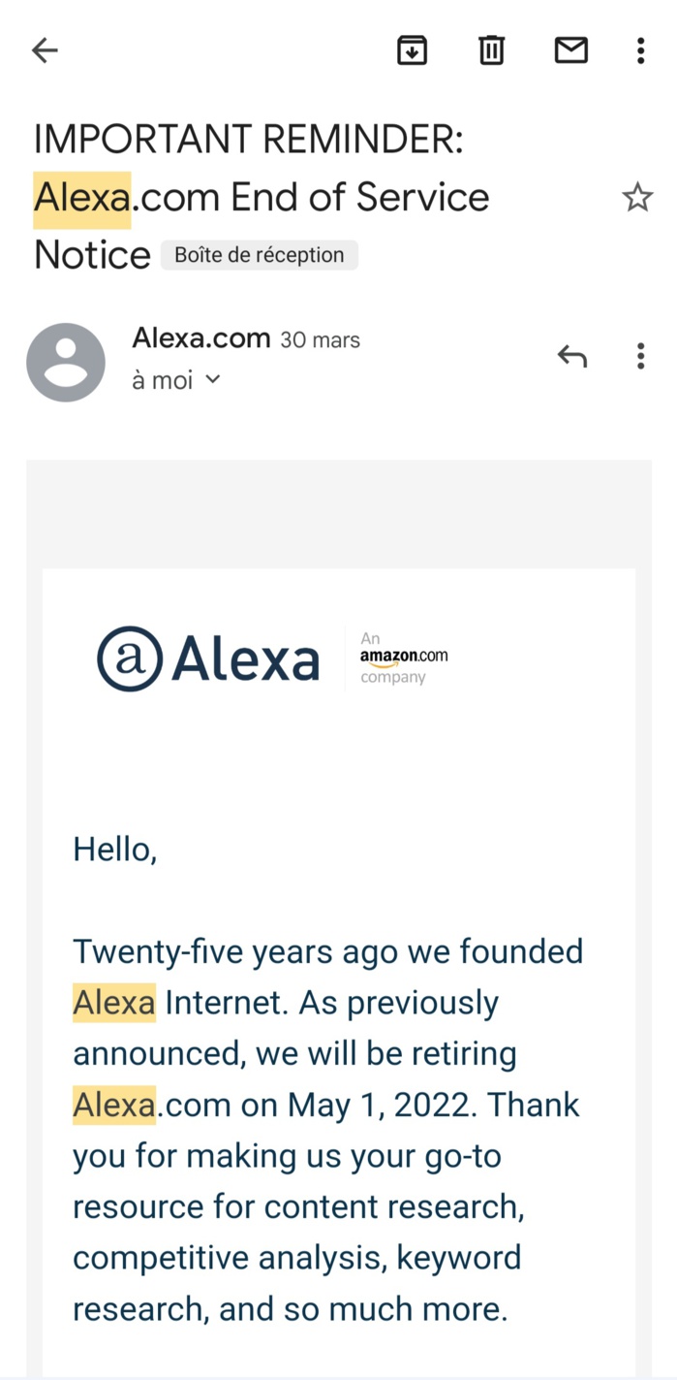677x1380 pixels.
Task: Tap highlighted "Alexa" before the word "Internet"
Action: 114,1003
